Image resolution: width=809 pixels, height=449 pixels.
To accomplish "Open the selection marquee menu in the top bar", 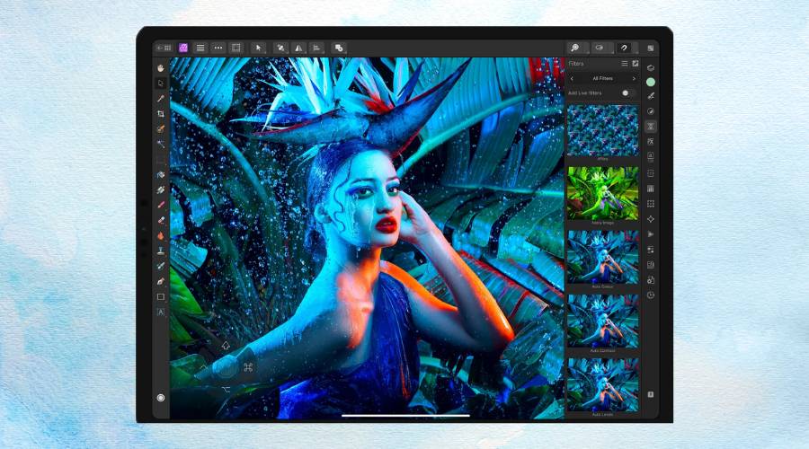I will pos(236,48).
